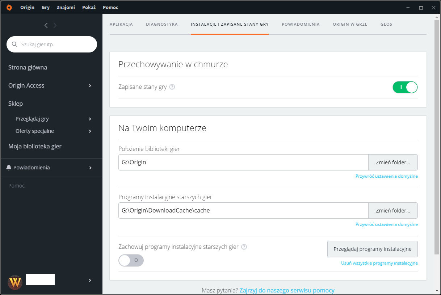Expand Przeglądaj gry submenu
The height and width of the screenshot is (295, 441).
pos(90,119)
